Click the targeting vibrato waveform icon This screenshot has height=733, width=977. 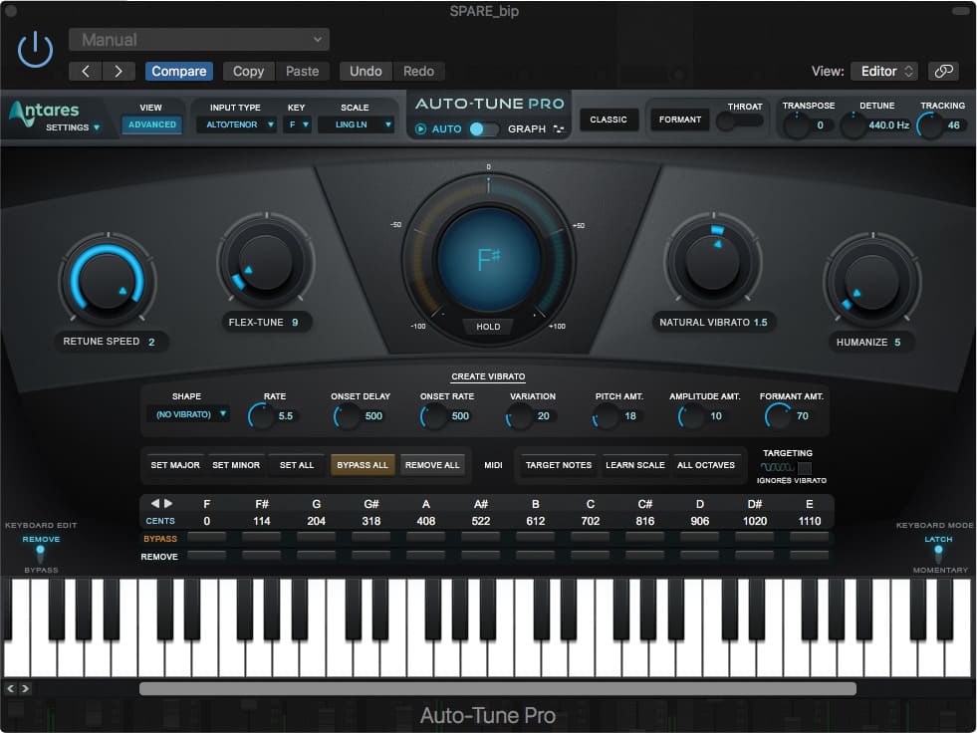777,467
